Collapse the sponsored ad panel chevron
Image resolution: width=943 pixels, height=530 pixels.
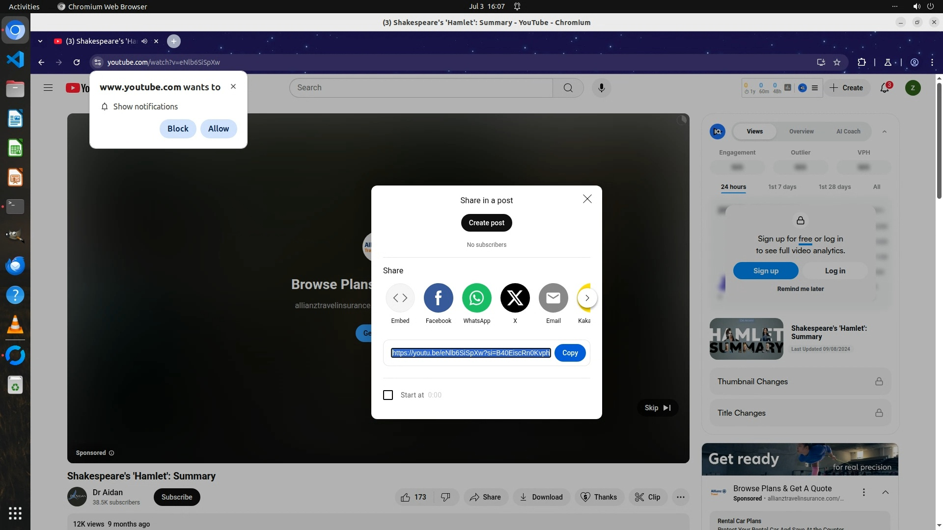(x=885, y=492)
